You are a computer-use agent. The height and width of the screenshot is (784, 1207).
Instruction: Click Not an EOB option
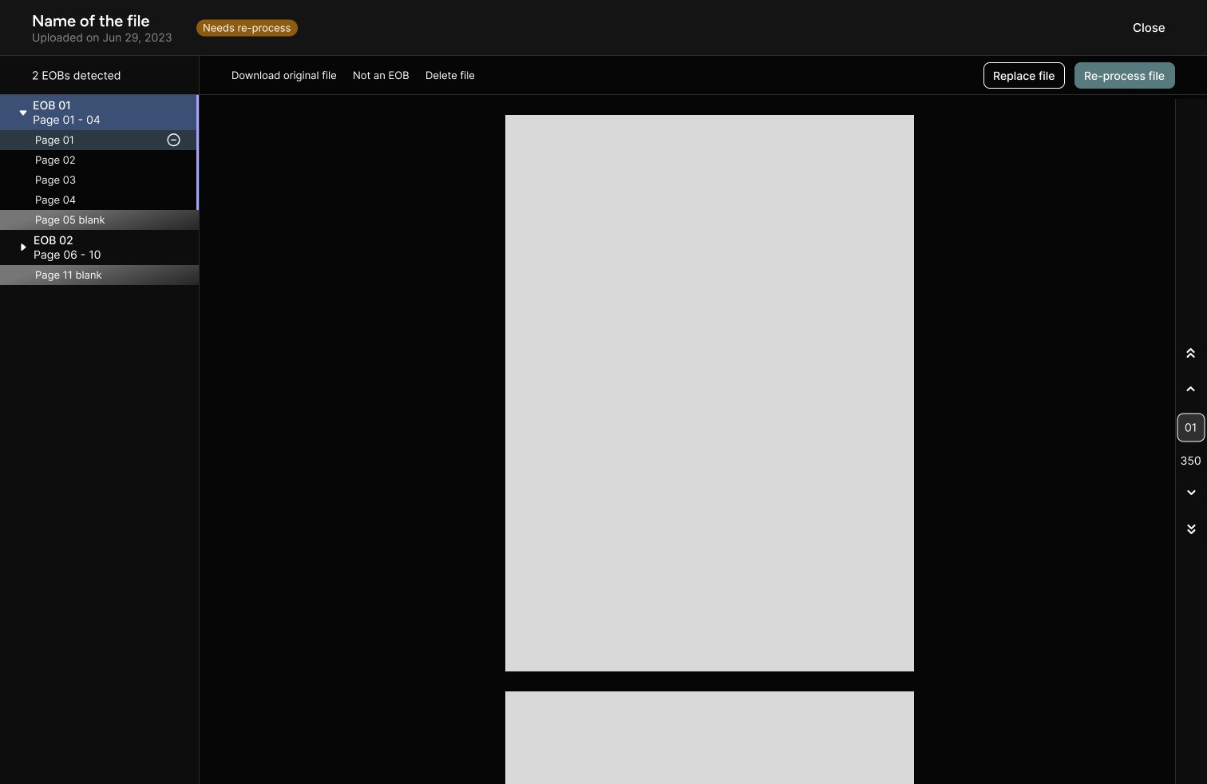pyautogui.click(x=381, y=75)
